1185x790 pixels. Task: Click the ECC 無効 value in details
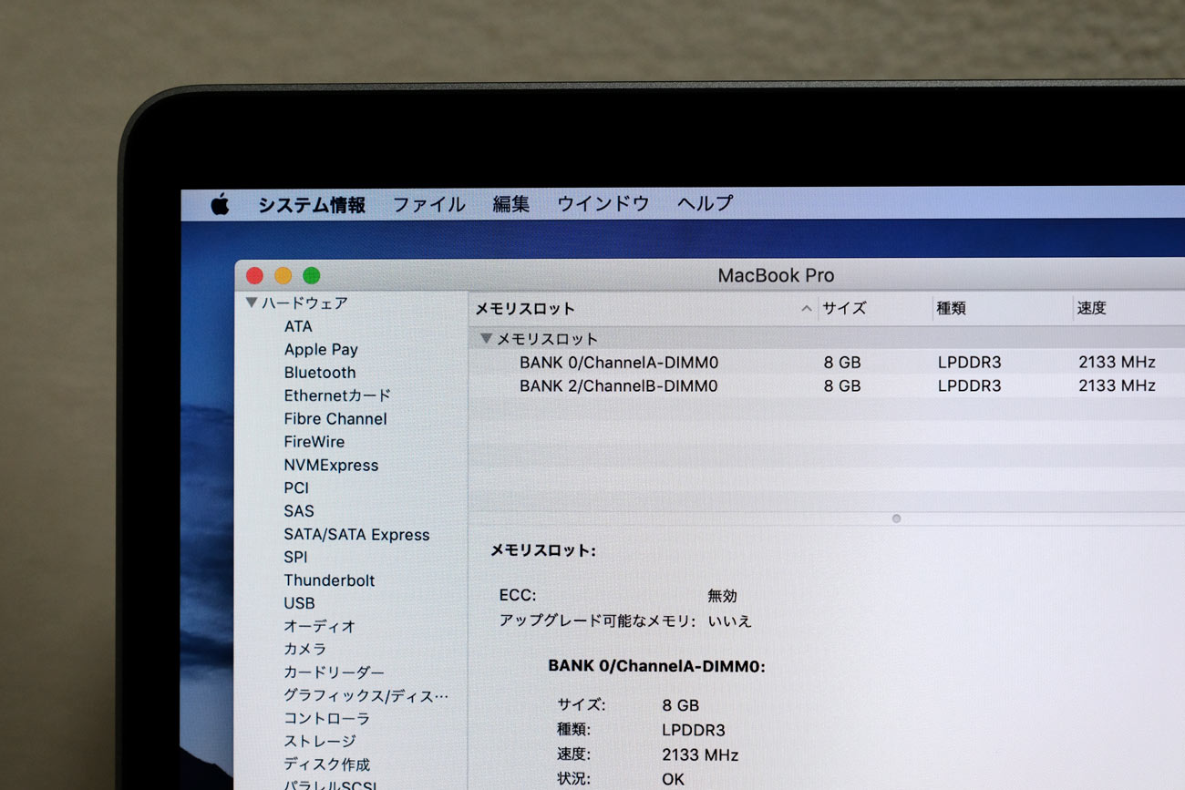(x=722, y=596)
